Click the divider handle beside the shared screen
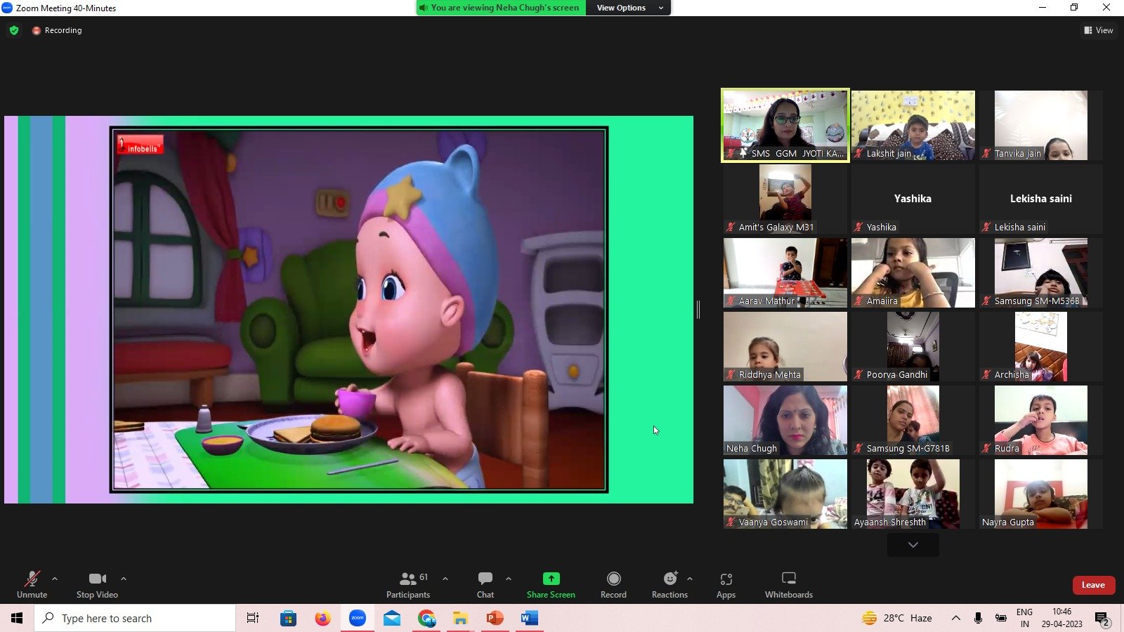Image resolution: width=1124 pixels, height=632 pixels. 698,309
